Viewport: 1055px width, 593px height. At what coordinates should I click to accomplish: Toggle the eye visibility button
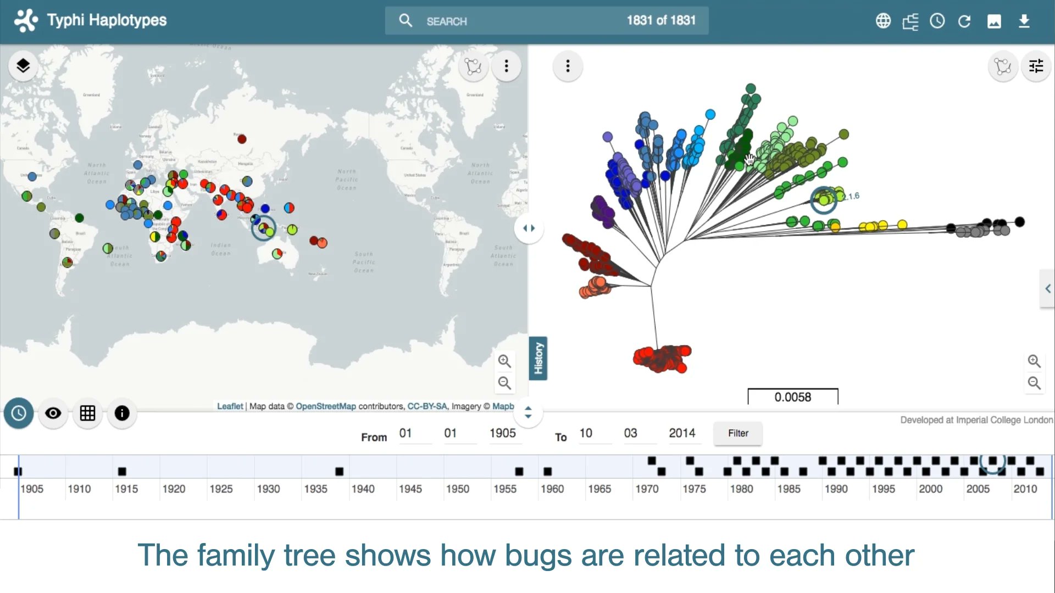53,413
